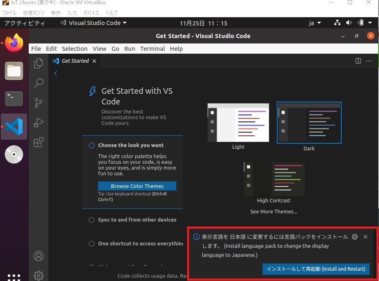Launch Firefox from the Ubuntu dock
379x281 pixels.
pos(14,43)
